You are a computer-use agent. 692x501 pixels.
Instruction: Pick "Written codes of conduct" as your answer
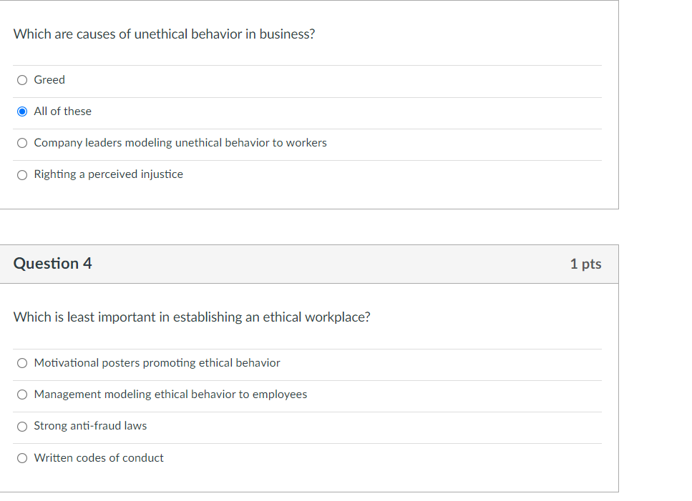[x=21, y=457]
